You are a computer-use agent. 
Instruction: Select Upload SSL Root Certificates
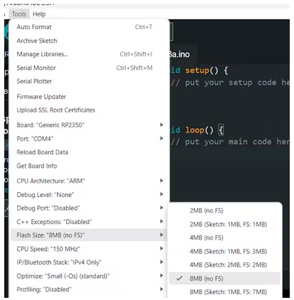[89, 110]
